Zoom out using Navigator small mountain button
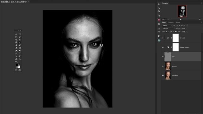Viewport: 203px width, 114px height. [168, 19]
